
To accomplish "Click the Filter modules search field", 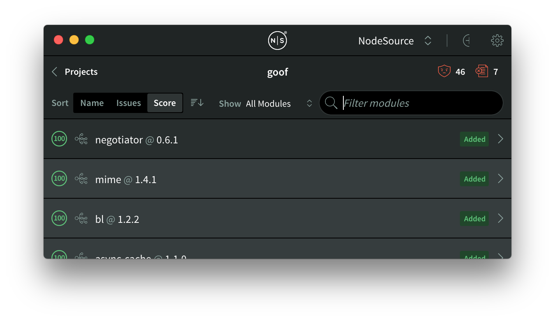I will pyautogui.click(x=411, y=103).
